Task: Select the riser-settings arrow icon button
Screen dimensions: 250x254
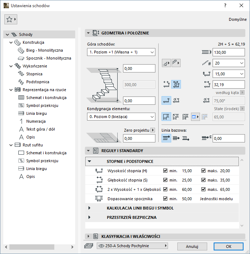Action: (166, 63)
